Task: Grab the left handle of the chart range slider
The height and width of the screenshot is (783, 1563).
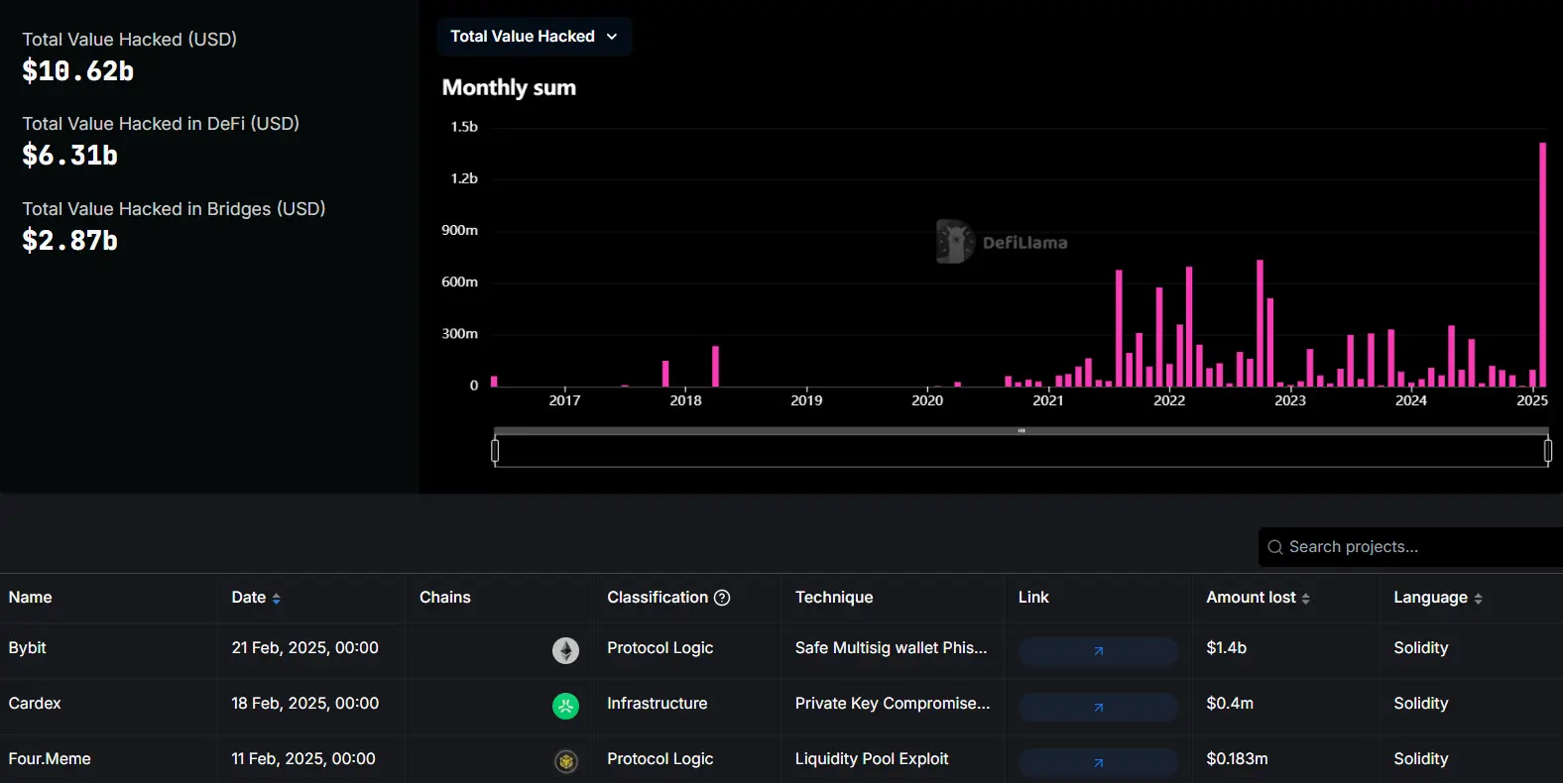Action: [495, 451]
